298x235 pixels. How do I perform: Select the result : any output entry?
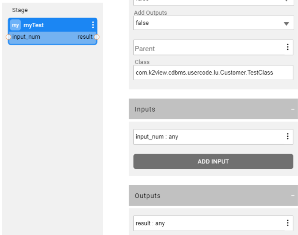coord(206,223)
